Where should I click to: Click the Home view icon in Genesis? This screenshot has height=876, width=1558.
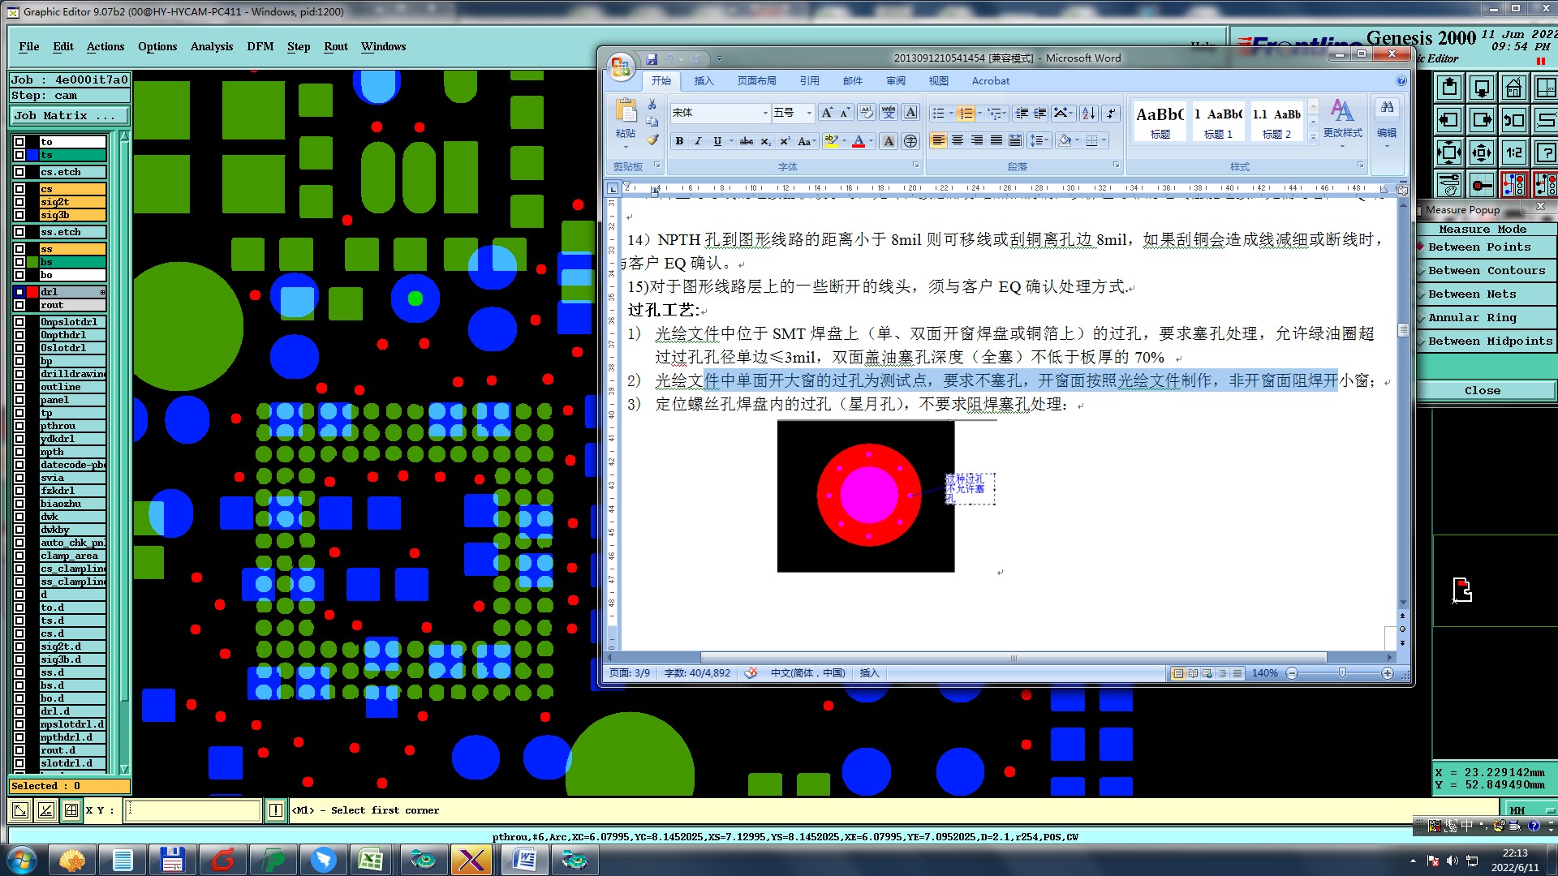(1513, 88)
